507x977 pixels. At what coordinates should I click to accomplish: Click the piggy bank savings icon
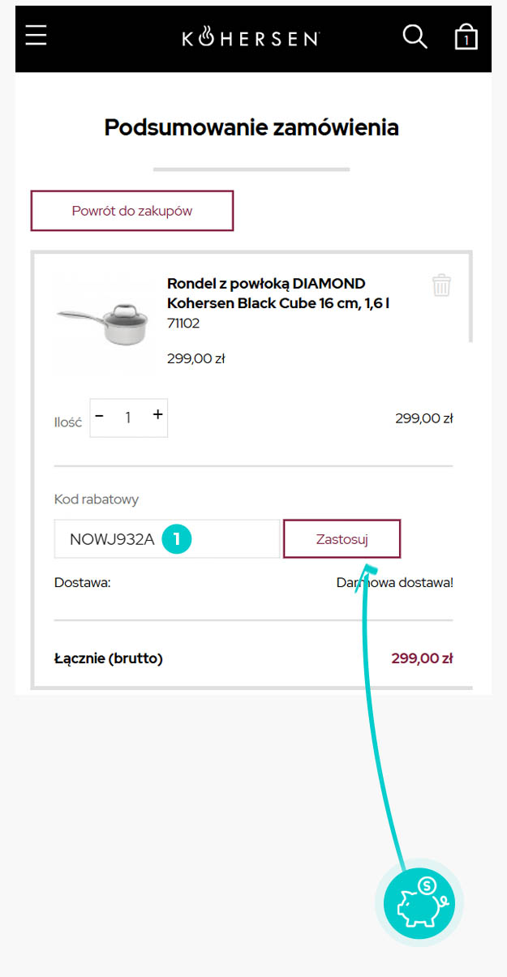click(x=419, y=902)
